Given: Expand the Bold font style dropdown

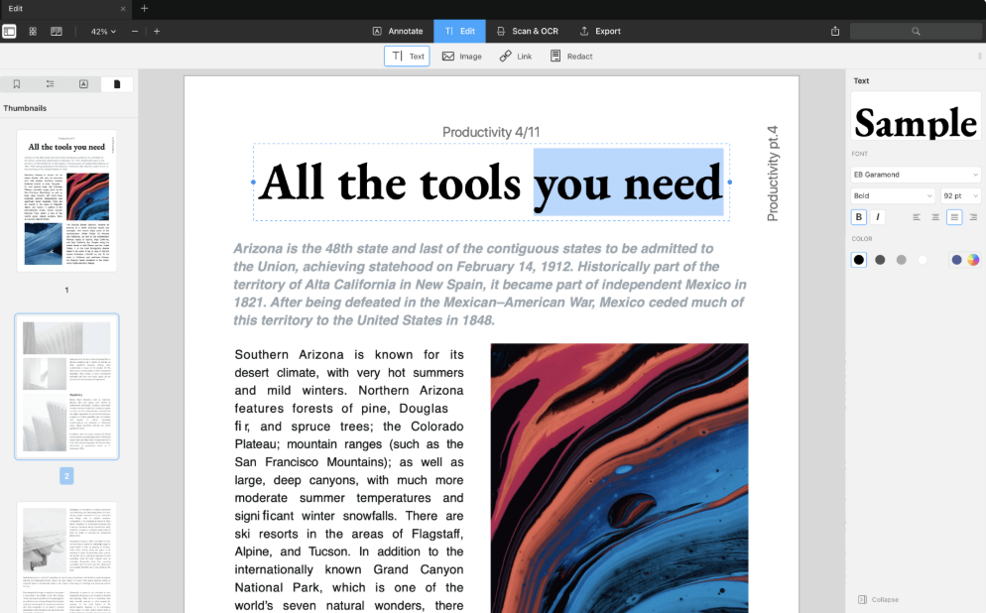Looking at the screenshot, I should [x=892, y=196].
